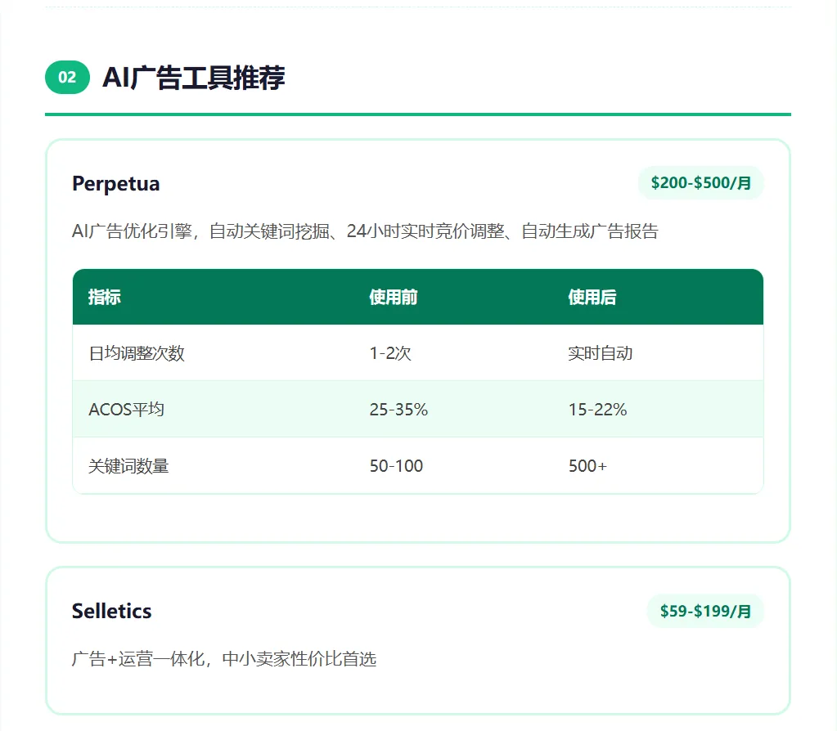
Task: Click the 15-22% cell
Action: tap(597, 410)
